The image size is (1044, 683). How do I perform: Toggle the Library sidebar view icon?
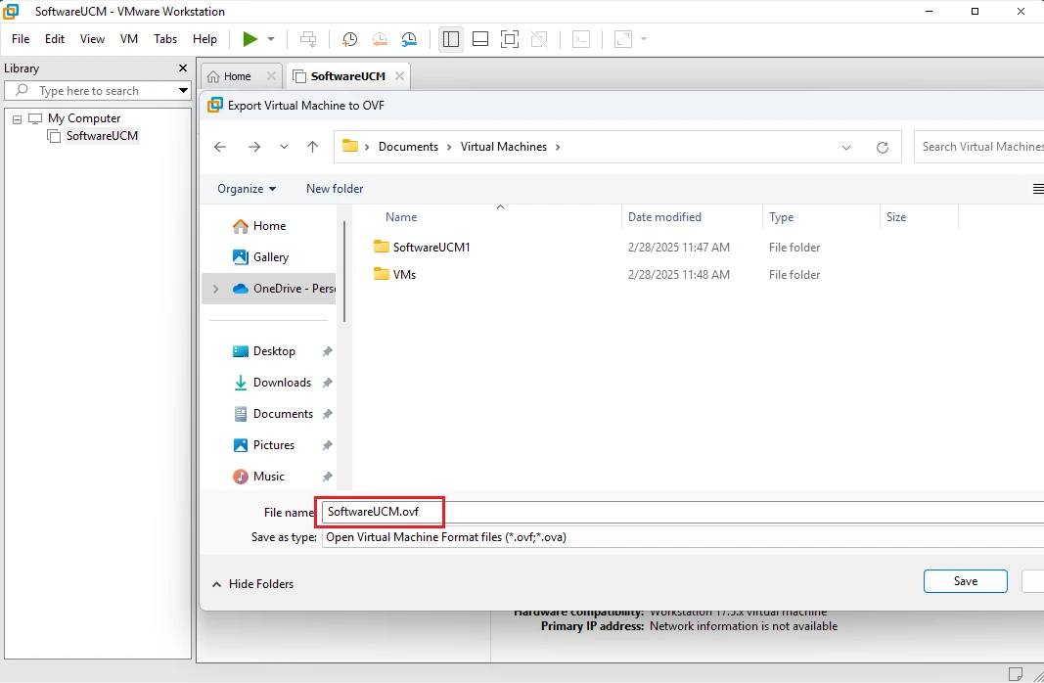[x=451, y=39]
